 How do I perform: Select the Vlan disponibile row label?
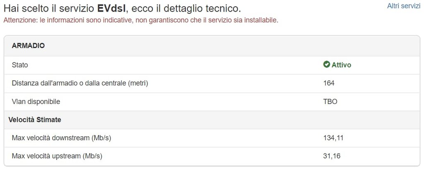point(36,101)
